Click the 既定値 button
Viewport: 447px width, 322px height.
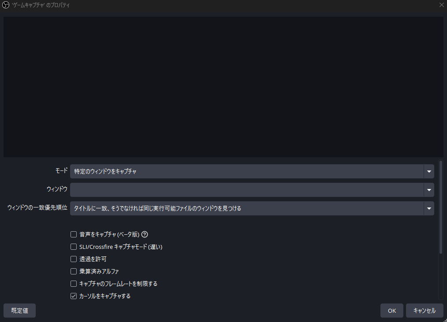pyautogui.click(x=20, y=310)
